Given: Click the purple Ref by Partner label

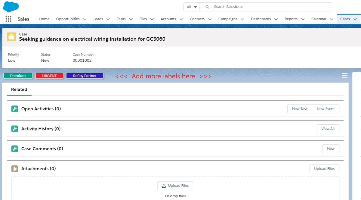Looking at the screenshot, I should coord(85,76).
